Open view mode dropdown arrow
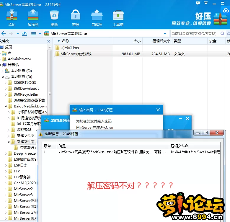 click(40, 34)
